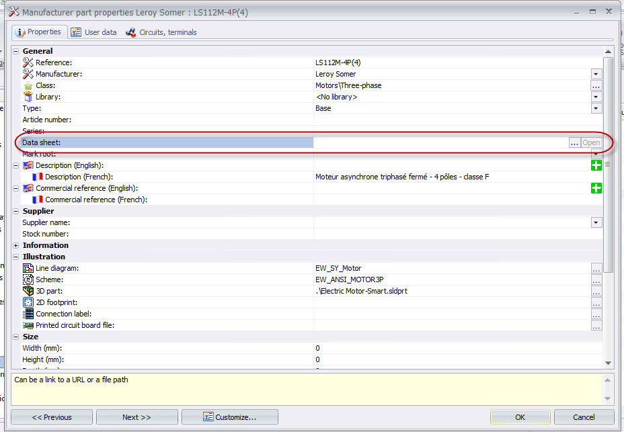Expand the Information section
Image resolution: width=624 pixels, height=432 pixels.
tap(16, 245)
